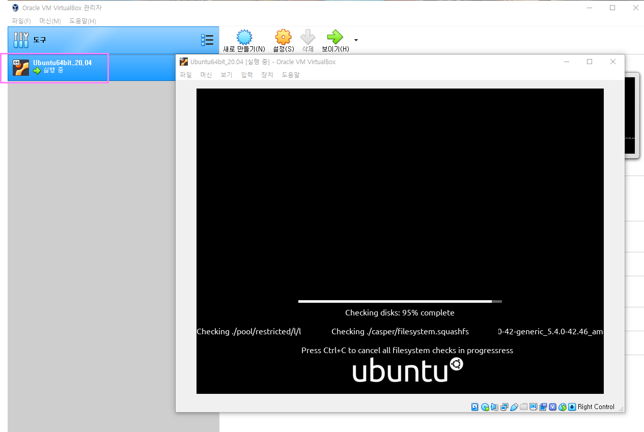Open 설정(S) settings gear icon
644x432 pixels.
click(283, 37)
